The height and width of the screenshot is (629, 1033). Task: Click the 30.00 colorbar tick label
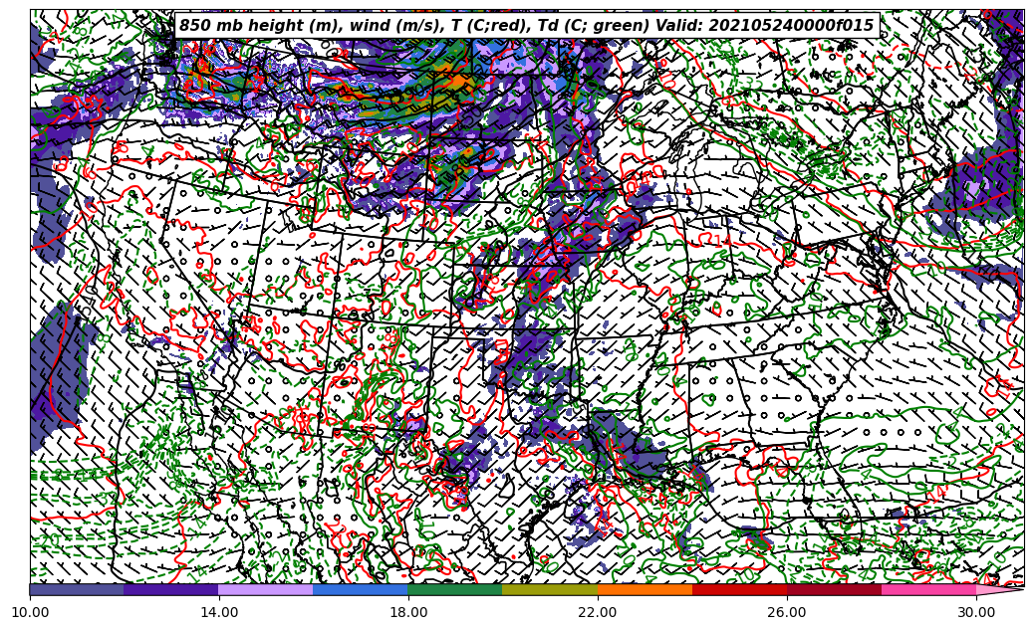coord(976,612)
